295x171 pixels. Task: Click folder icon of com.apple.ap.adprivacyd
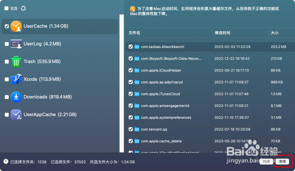137,82
